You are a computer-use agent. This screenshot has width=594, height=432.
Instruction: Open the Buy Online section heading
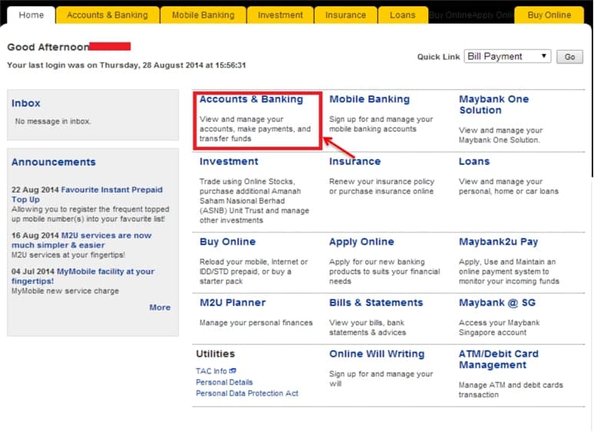pyautogui.click(x=228, y=242)
